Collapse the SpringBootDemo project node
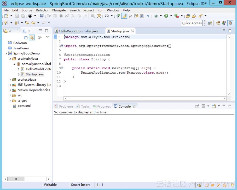 click(6, 53)
